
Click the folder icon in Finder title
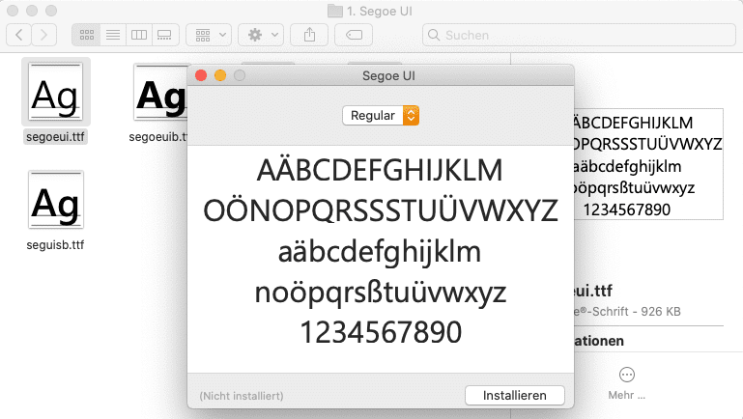coord(335,11)
